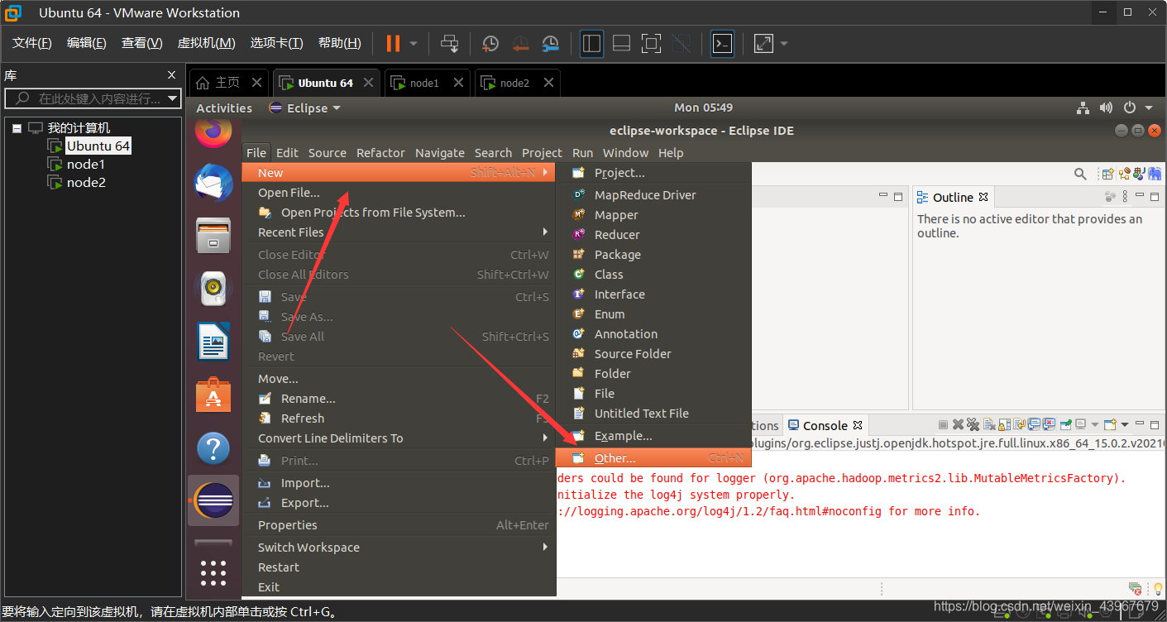The image size is (1167, 622).
Task: Select node2 in the library tree
Action: coord(85,182)
